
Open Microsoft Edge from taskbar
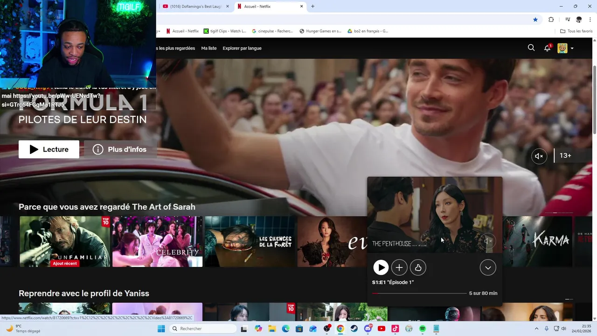point(285,329)
